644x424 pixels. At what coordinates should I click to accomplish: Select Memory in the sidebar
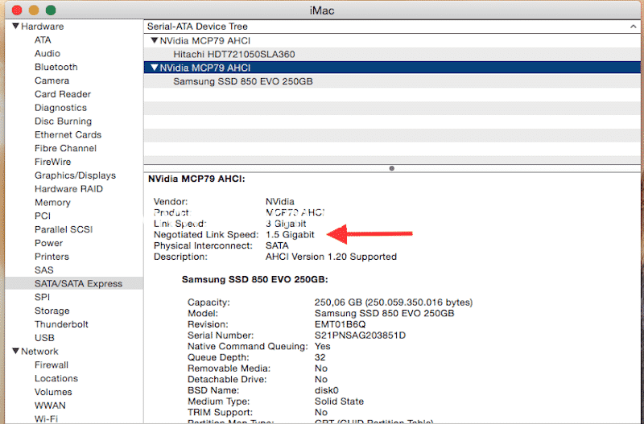pyautogui.click(x=52, y=203)
